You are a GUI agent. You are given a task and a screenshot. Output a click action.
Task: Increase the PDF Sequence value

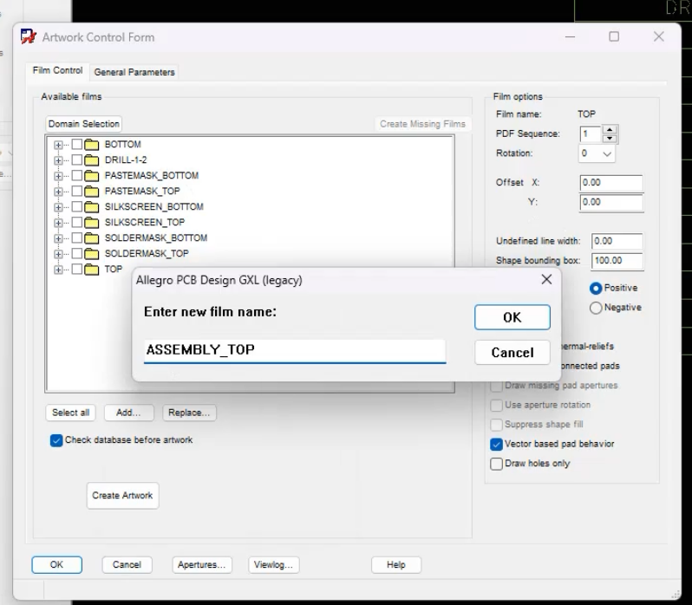coord(610,130)
